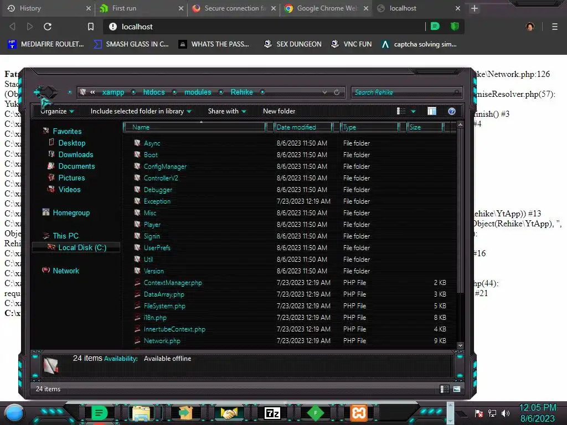Screen dimensions: 567x425
Task: Click the Network.php file icon
Action: coord(137,340)
